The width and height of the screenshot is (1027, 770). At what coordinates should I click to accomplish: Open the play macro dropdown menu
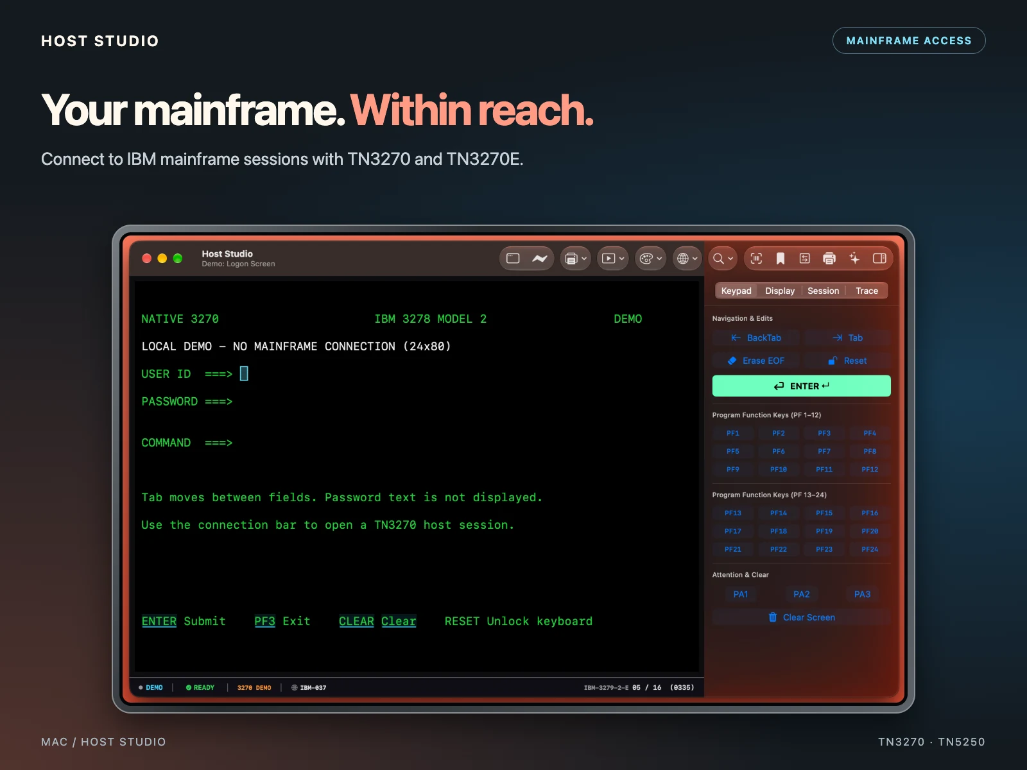[612, 259]
